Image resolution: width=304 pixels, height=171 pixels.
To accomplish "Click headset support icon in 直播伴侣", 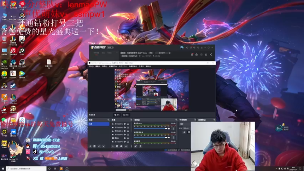I will click(x=187, y=47).
